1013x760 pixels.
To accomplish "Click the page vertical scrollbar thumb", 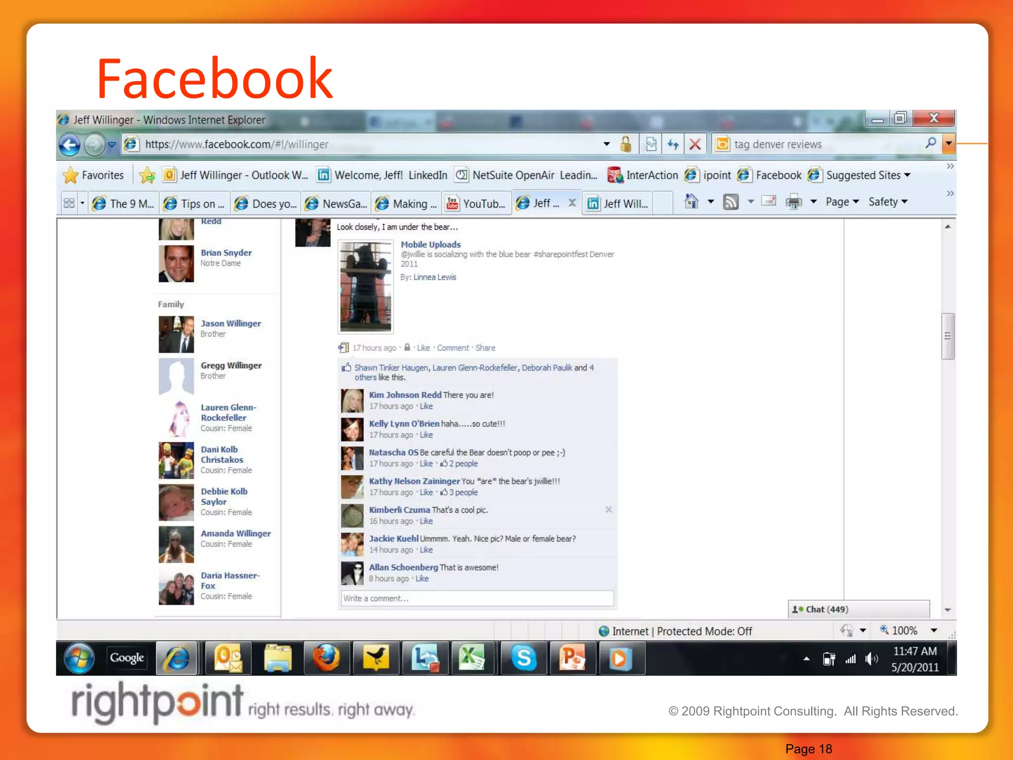I will 948,336.
